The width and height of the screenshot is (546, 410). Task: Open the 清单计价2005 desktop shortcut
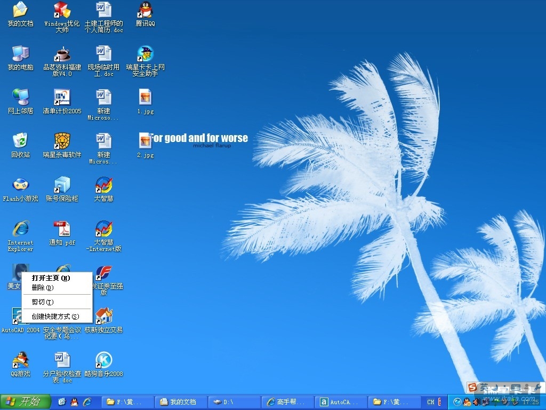[62, 97]
